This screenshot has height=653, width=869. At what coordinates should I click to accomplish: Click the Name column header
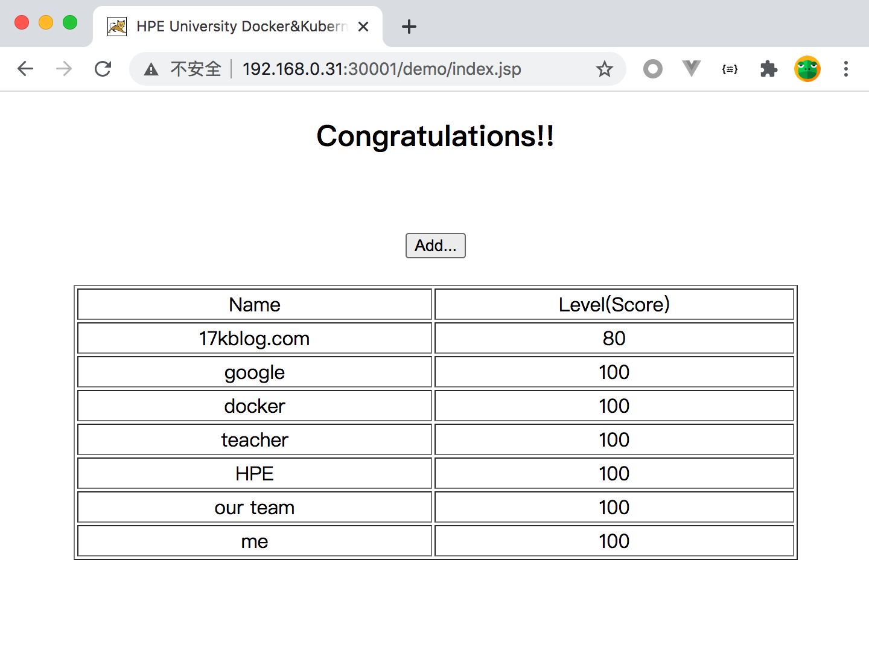click(254, 305)
